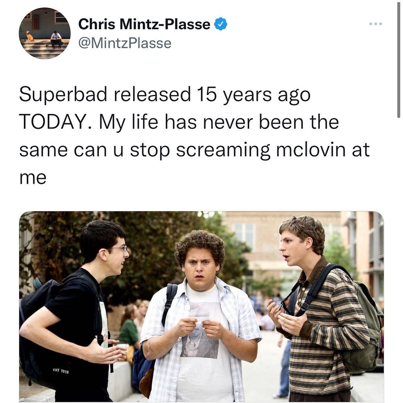This screenshot has height=403, width=403.
Task: Click "15 years ago" in the tweet text
Action: pos(254,95)
